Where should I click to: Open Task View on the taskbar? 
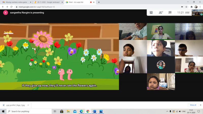(x=55, y=111)
